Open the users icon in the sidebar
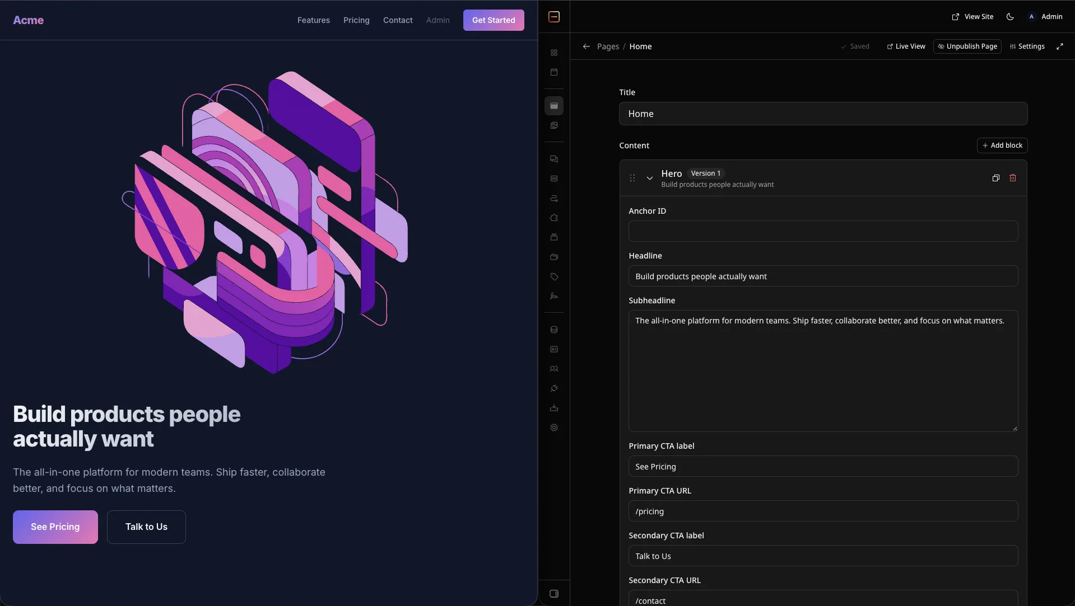This screenshot has height=606, width=1075. tap(554, 369)
